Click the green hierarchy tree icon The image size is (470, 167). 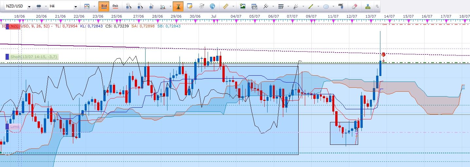(x=368, y=6)
